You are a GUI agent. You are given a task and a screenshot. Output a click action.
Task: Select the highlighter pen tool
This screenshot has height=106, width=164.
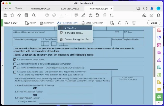[x=83, y=15]
